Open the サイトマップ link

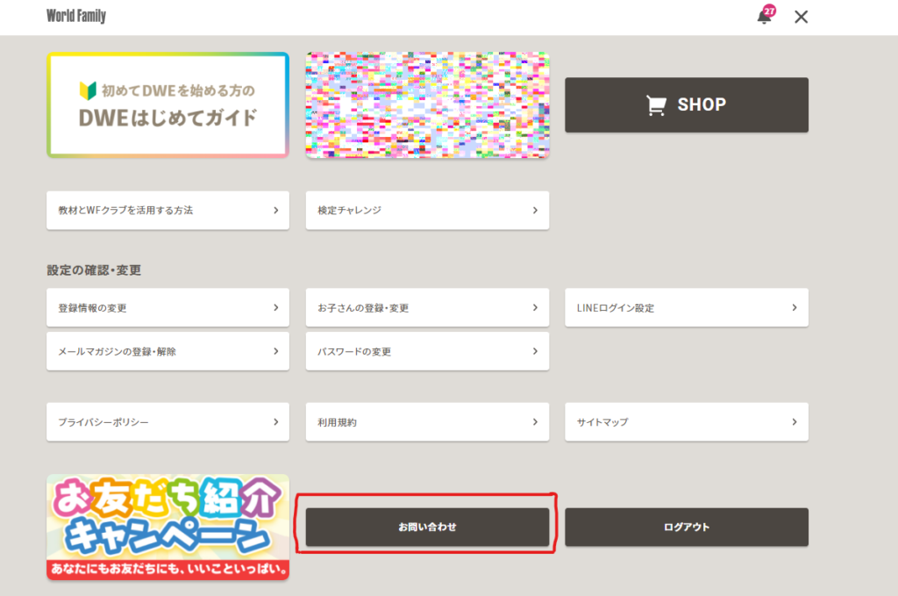click(x=686, y=422)
